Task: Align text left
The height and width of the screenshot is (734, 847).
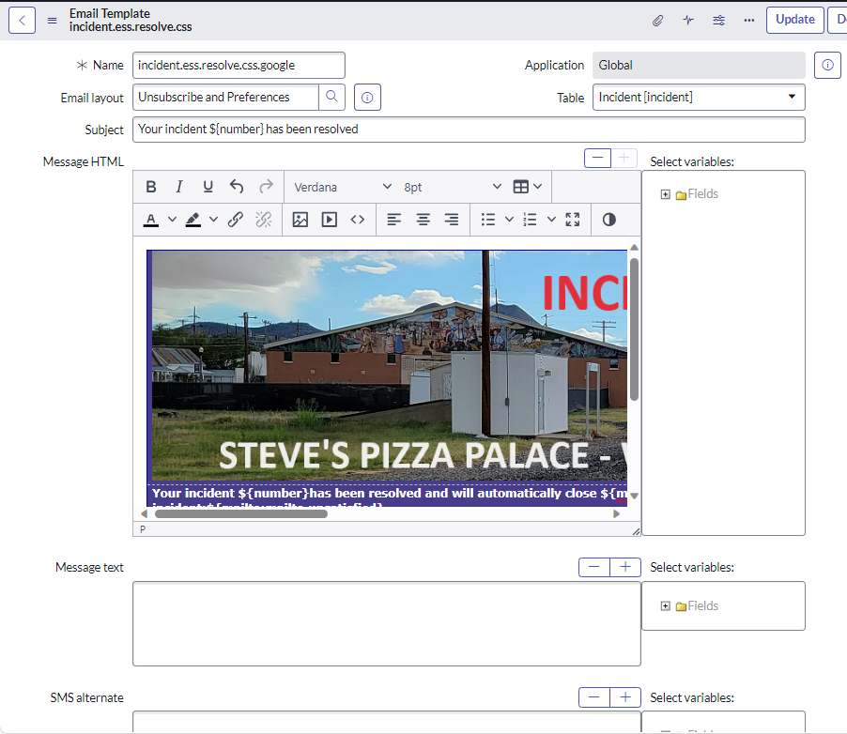Action: click(394, 220)
